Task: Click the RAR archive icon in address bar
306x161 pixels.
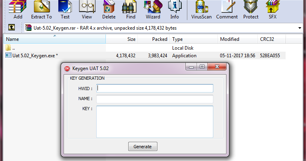Action: [x=28, y=28]
